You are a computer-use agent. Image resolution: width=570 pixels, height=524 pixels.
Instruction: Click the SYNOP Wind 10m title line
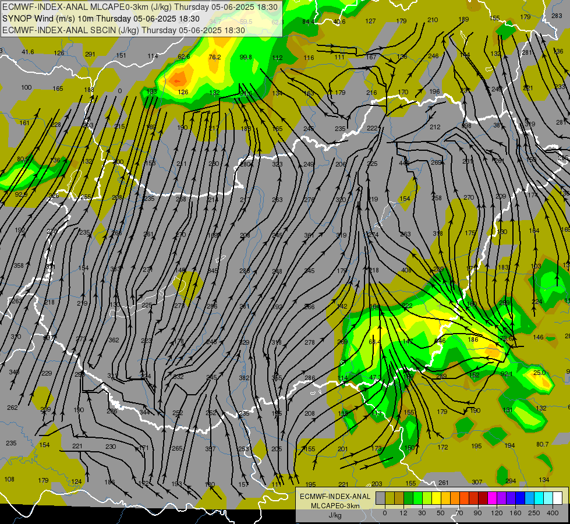[x=101, y=19]
